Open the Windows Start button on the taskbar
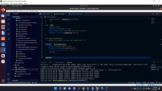This screenshot has height=91, width=162. tap(55, 88)
